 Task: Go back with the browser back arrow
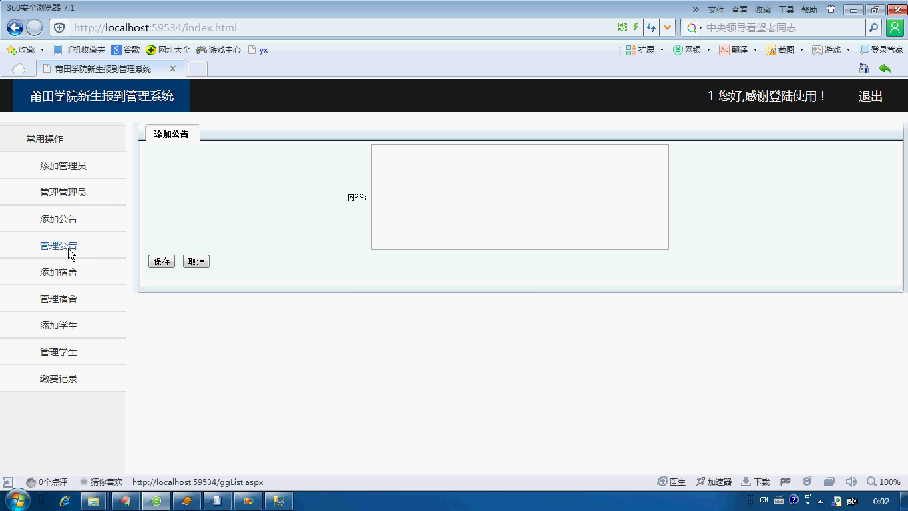(15, 27)
